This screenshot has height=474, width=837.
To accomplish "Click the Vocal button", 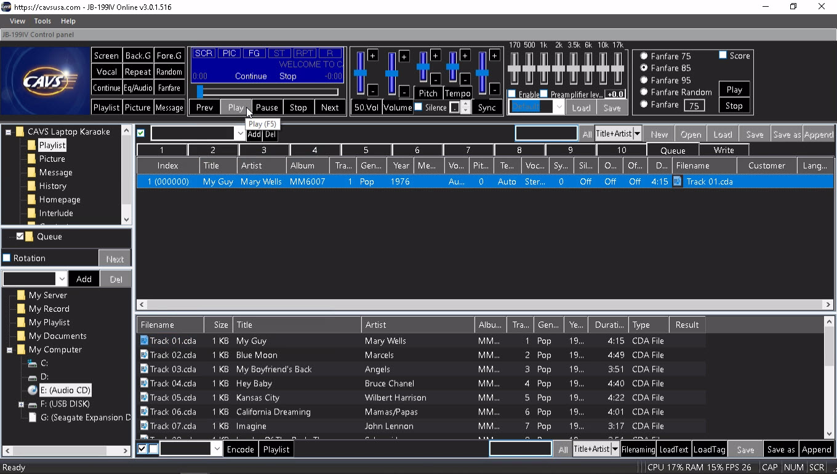I will [106, 71].
